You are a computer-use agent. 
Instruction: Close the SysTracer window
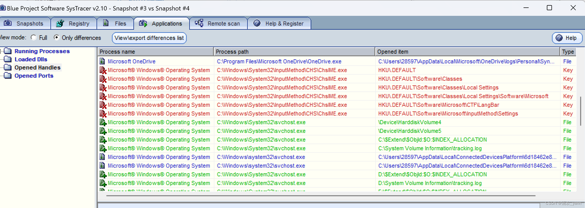573,8
